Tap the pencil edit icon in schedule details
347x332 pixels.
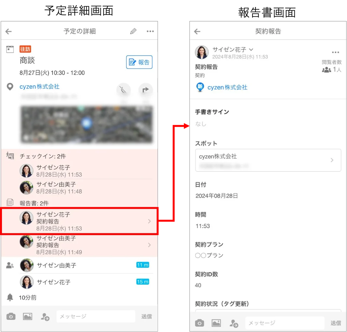tap(133, 31)
